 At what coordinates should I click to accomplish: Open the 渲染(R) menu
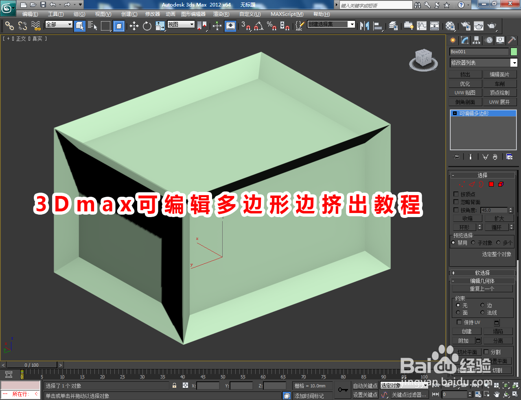coord(220,14)
